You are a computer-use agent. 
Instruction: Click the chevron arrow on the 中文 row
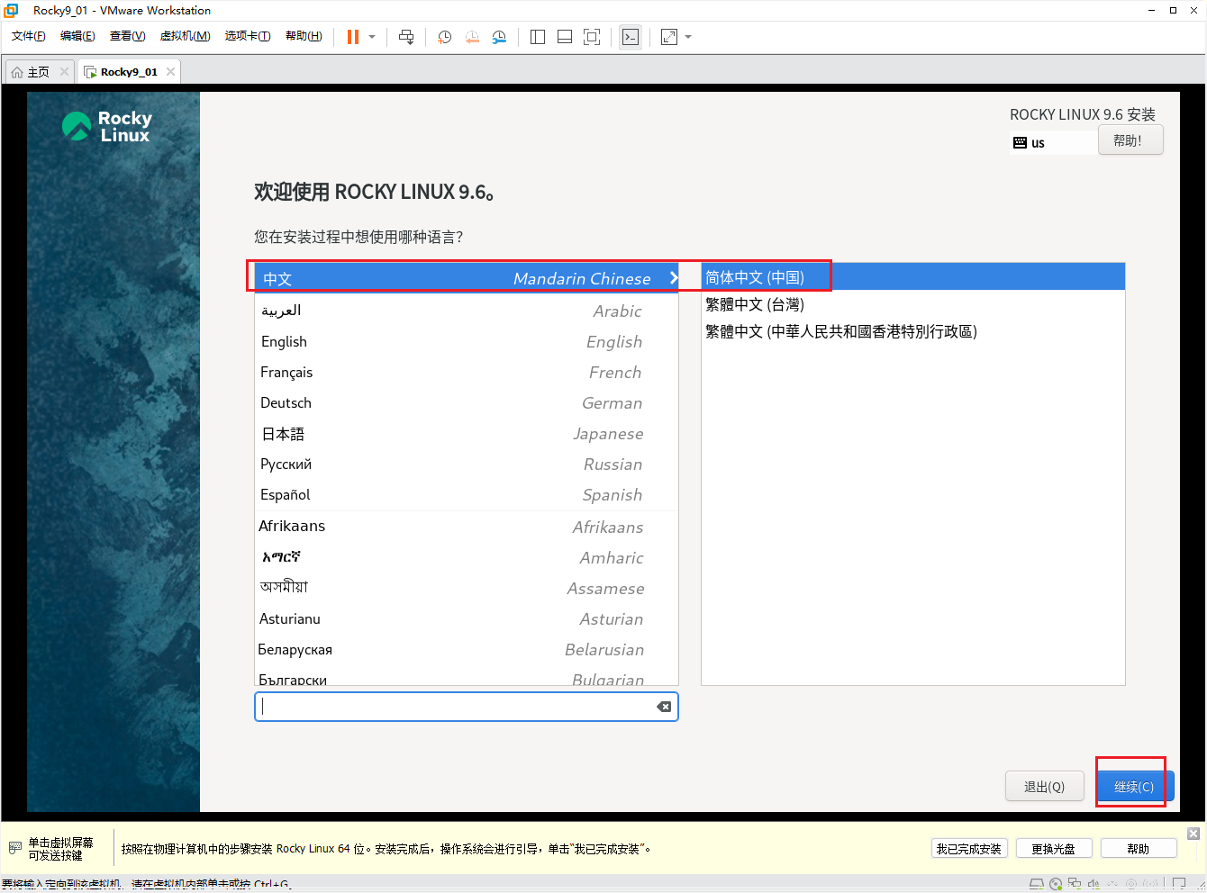coord(674,278)
